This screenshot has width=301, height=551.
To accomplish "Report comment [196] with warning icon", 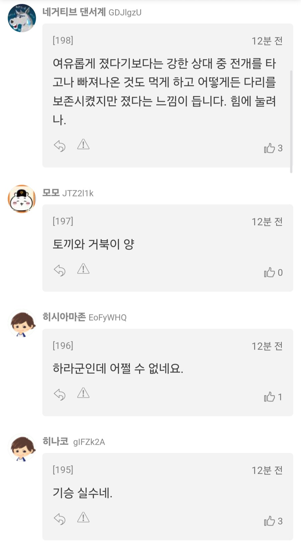I will (83, 393).
